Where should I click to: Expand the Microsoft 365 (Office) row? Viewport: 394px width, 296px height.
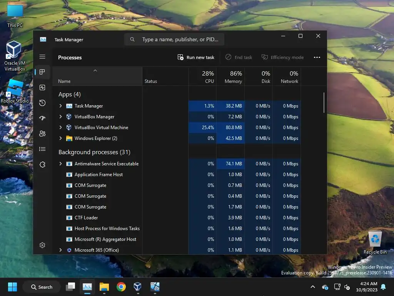[x=60, y=250]
